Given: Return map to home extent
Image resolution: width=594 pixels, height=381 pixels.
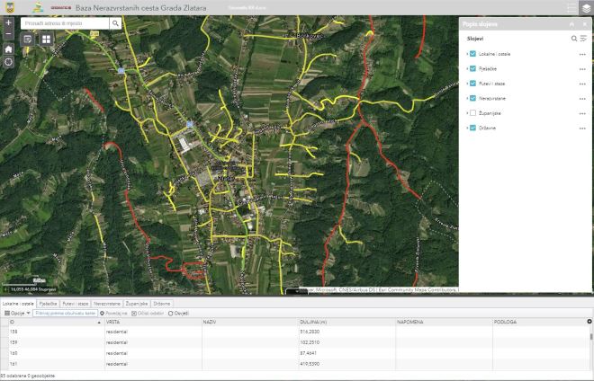Looking at the screenshot, I should 8,49.
